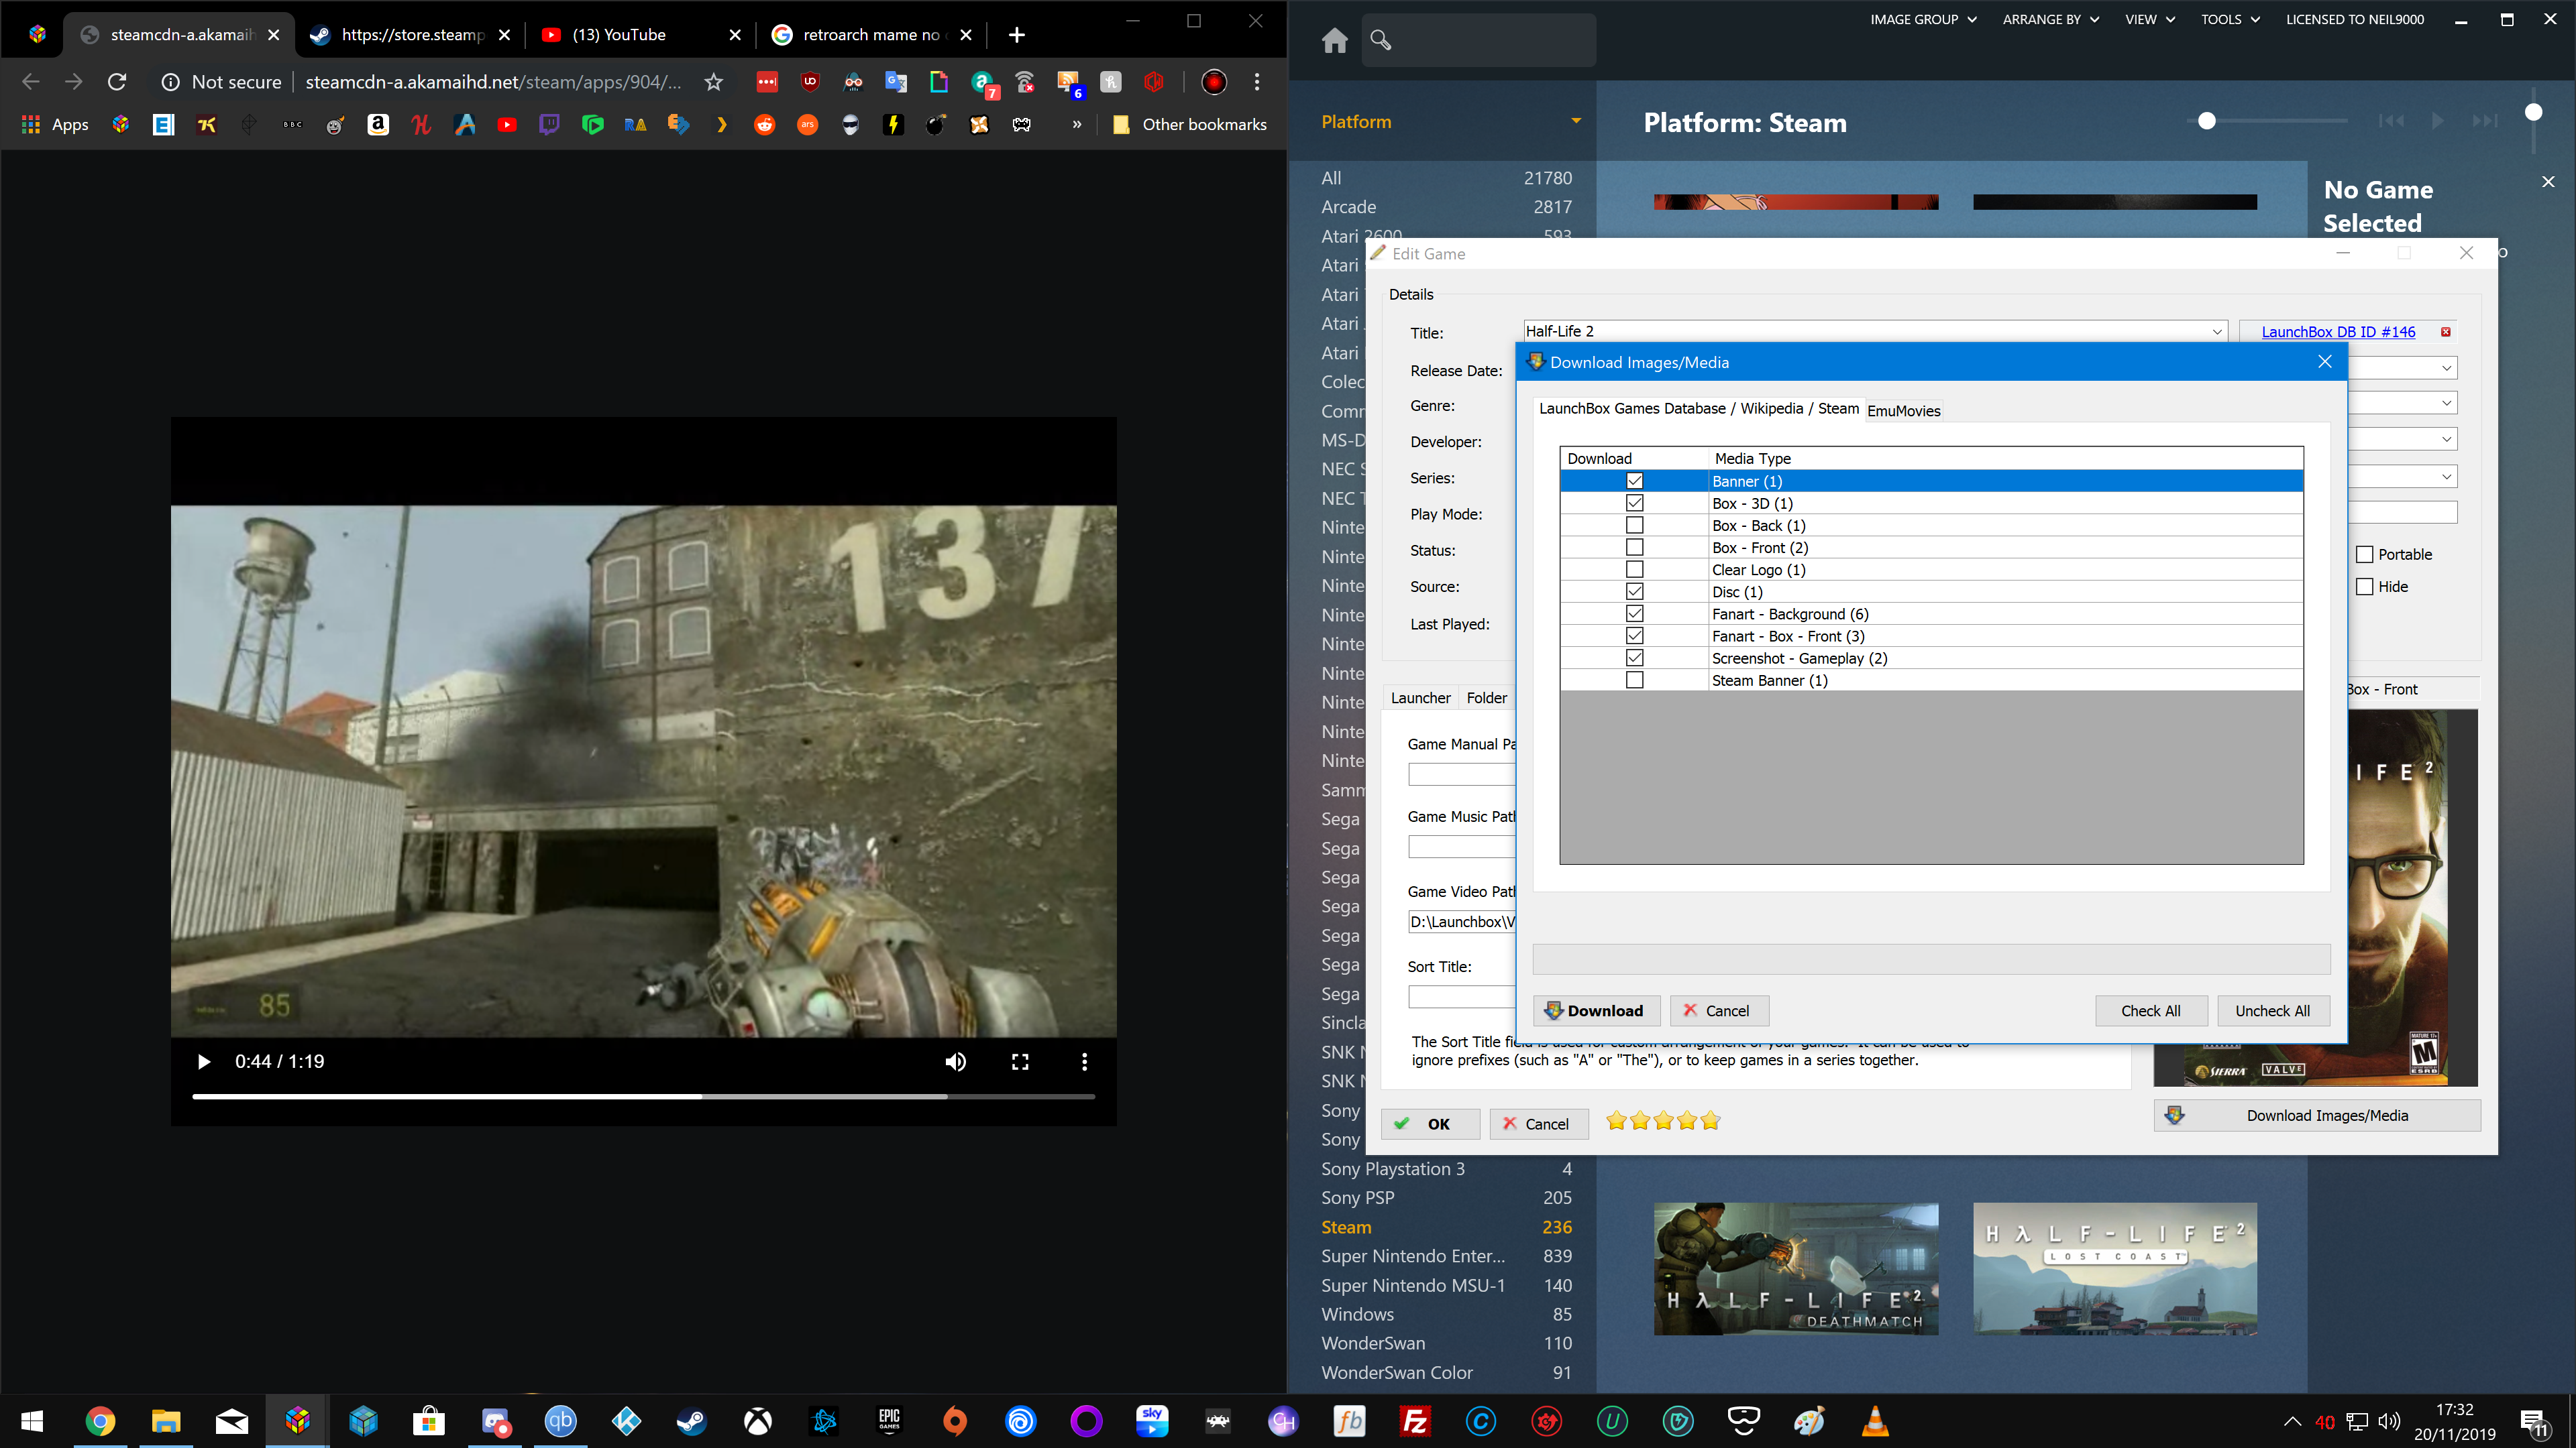Switch to the EmuMovies tab
Image resolution: width=2576 pixels, height=1448 pixels.
tap(1903, 411)
